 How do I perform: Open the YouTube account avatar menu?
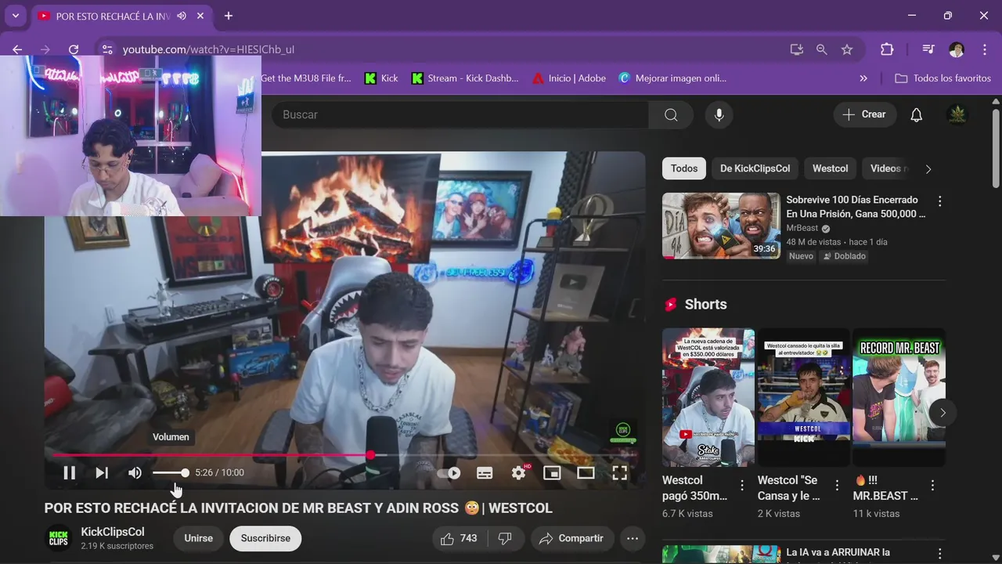click(957, 114)
